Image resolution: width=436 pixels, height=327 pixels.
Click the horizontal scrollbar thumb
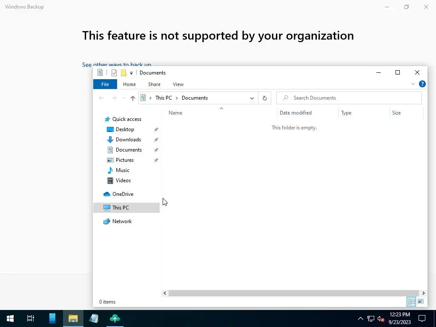click(294, 293)
